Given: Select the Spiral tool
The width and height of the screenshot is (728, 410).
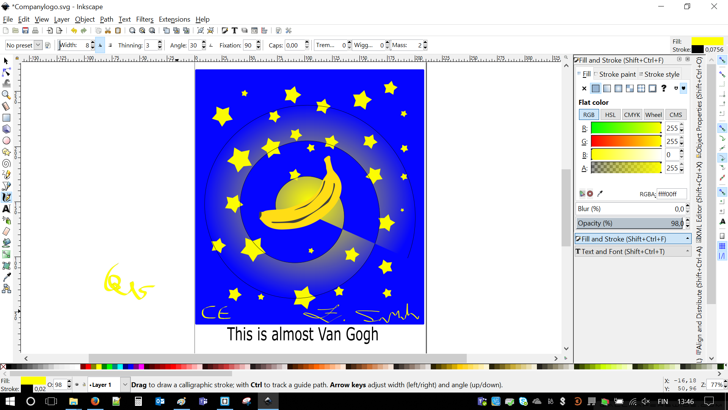Looking at the screenshot, I should click(6, 163).
